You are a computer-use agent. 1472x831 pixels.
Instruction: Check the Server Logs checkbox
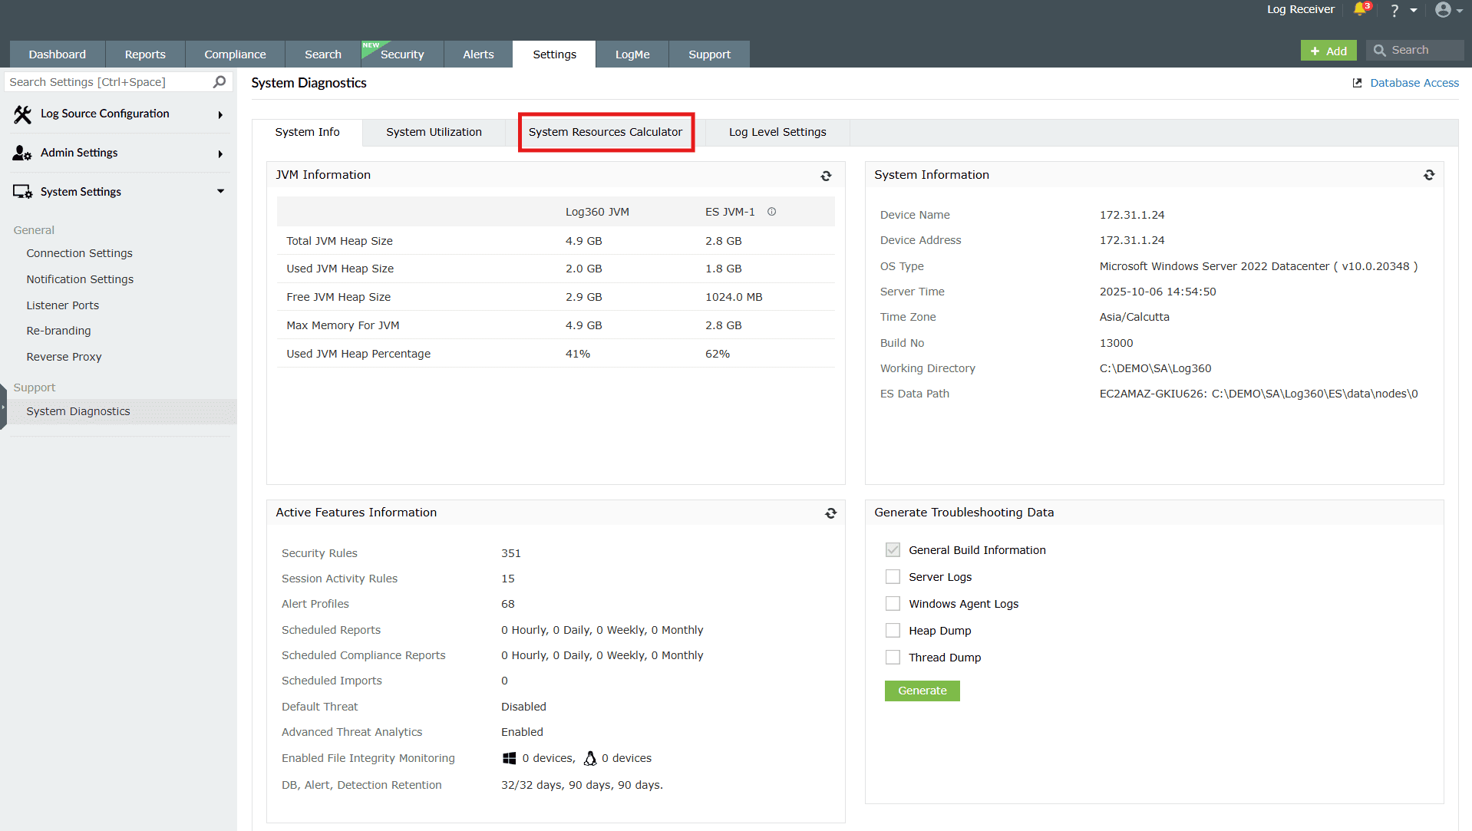(x=893, y=577)
